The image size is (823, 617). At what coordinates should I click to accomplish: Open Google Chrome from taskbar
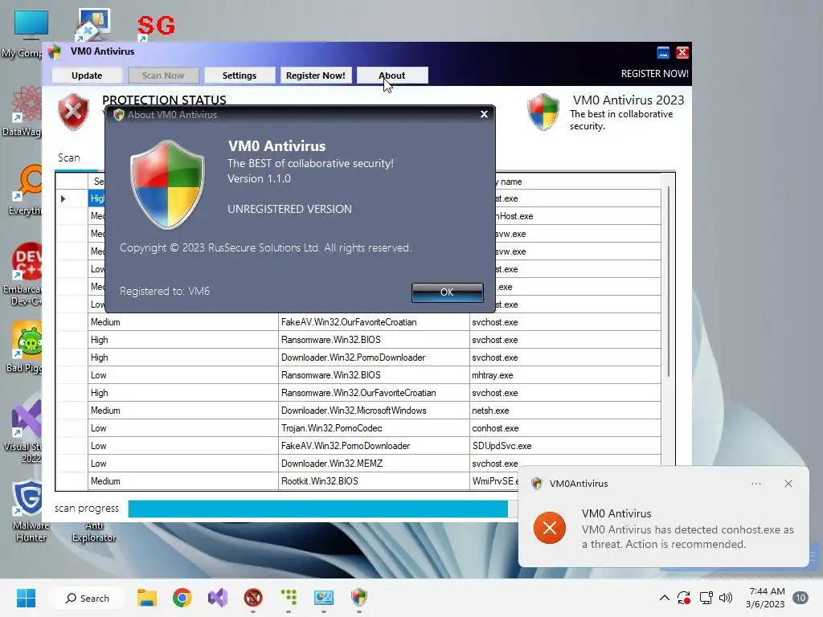pyautogui.click(x=182, y=598)
